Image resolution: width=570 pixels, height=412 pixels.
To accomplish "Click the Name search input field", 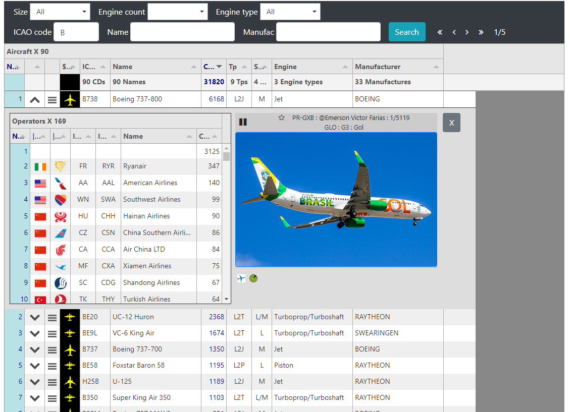I will [182, 32].
